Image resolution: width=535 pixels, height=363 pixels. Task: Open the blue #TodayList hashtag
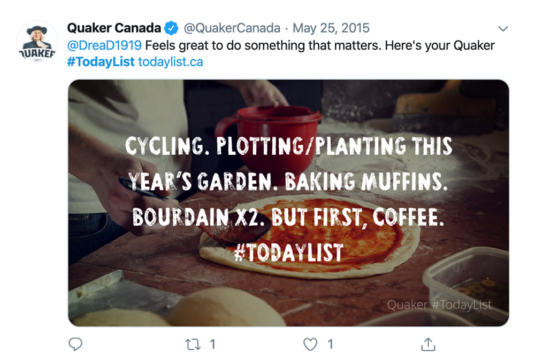(101, 62)
